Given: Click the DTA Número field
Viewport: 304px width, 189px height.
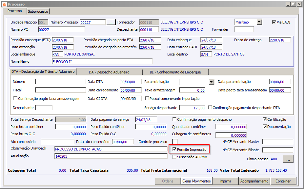Looking at the screenshot, I should coord(60,82).
